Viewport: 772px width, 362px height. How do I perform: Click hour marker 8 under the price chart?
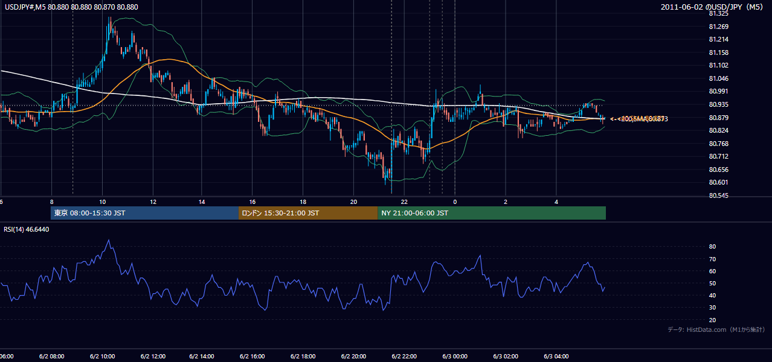pos(52,202)
